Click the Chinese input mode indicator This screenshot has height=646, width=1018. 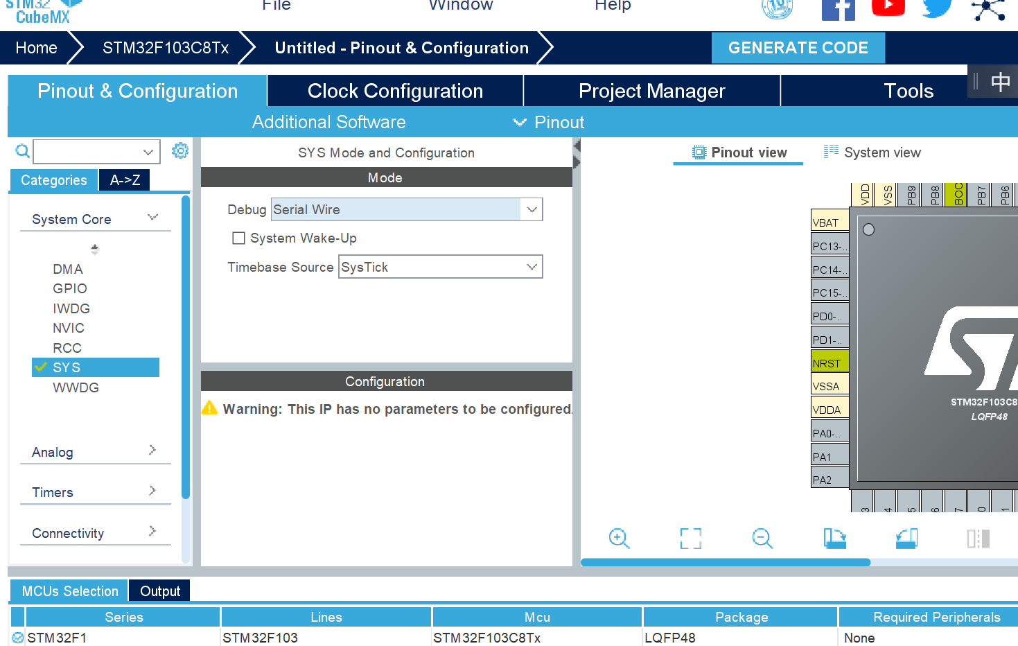[x=1001, y=82]
